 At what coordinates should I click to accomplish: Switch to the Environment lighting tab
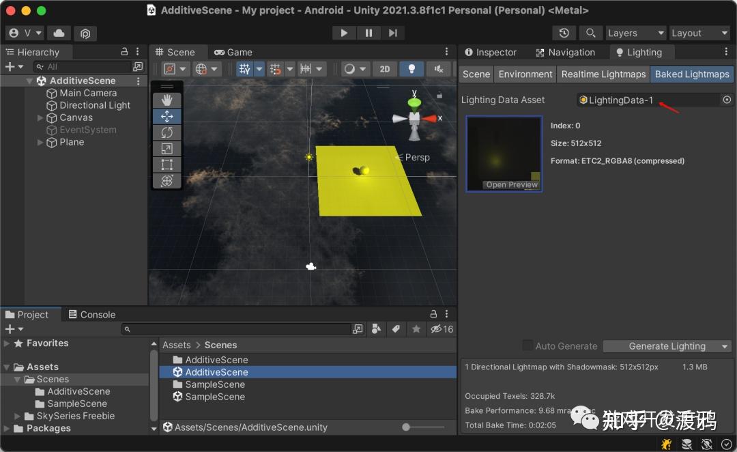525,74
